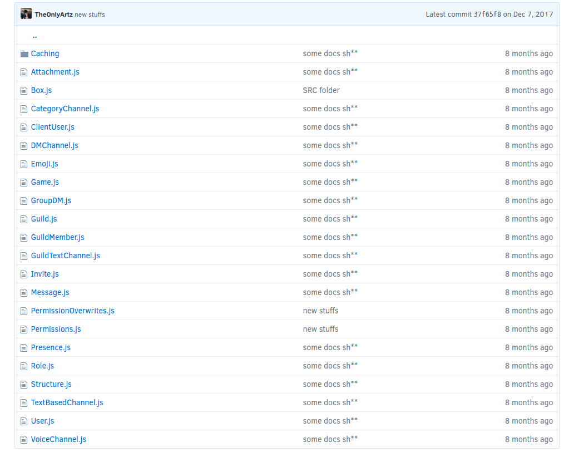This screenshot has height=452, width=564.
Task: Open the Caching folder
Action: point(45,53)
